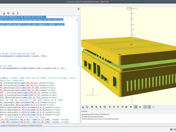Export the model as STL

tap(13, 13)
